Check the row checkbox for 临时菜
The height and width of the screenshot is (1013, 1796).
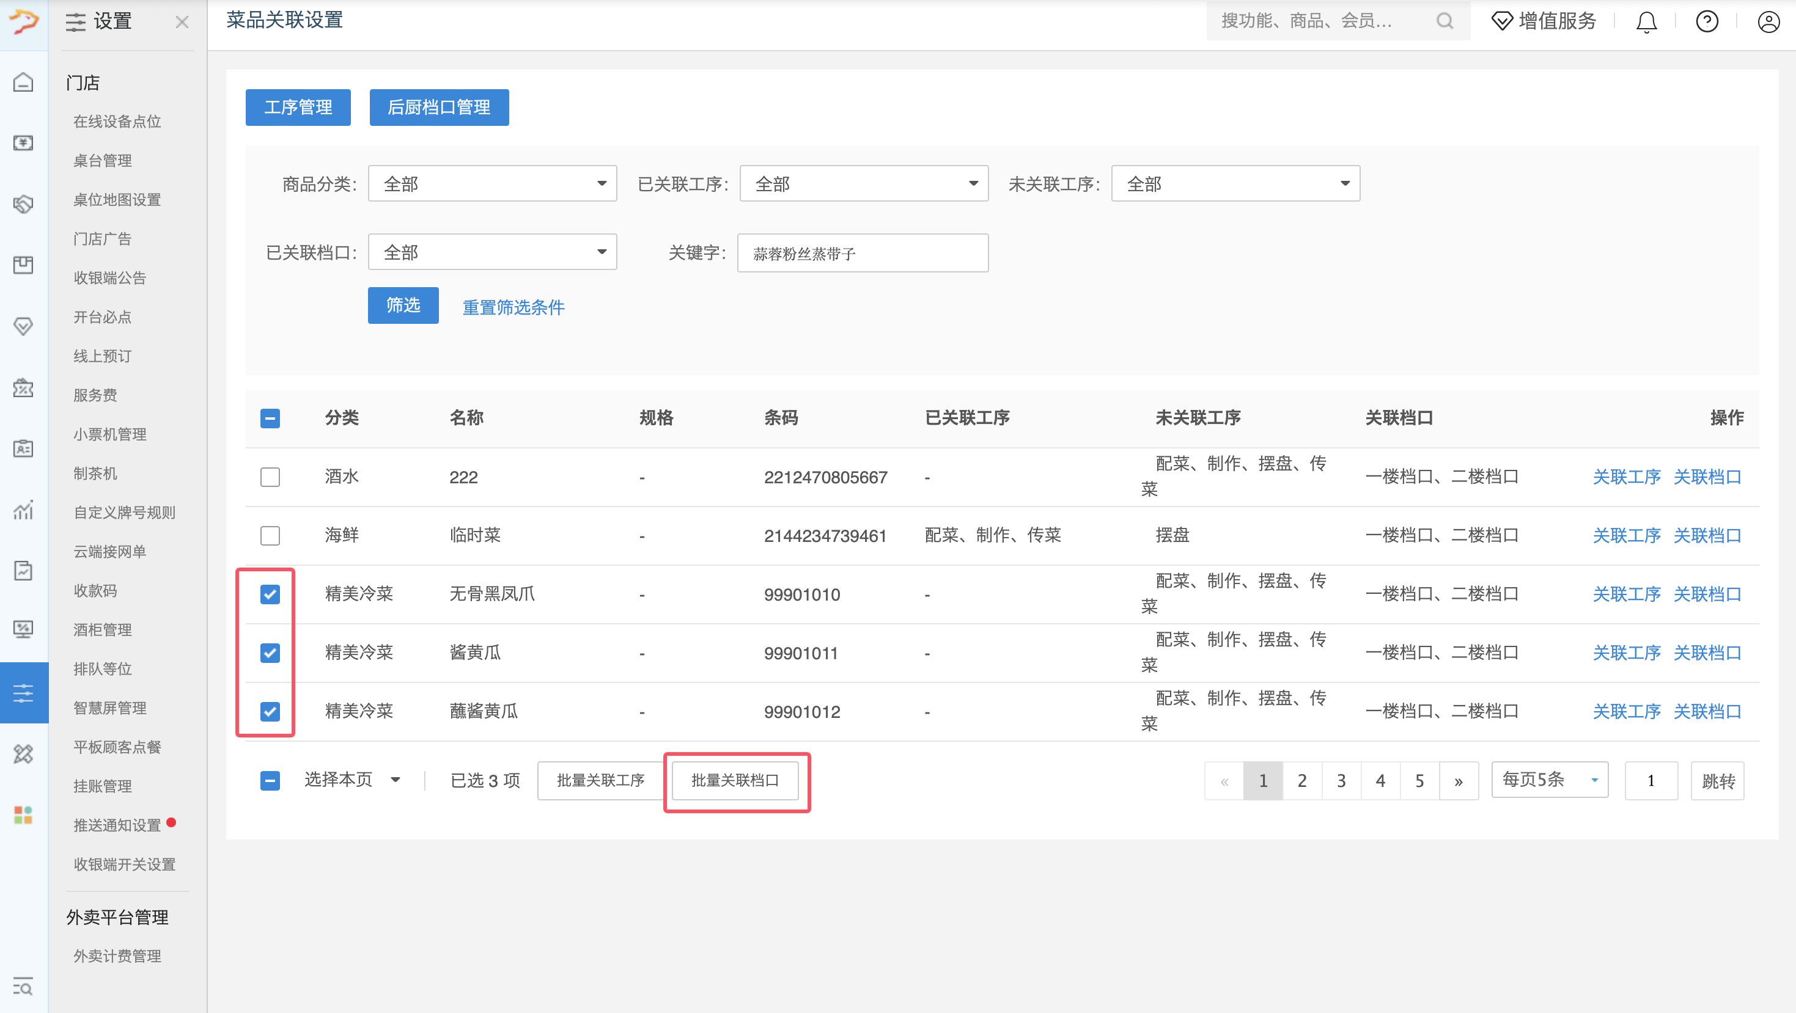pyautogui.click(x=270, y=536)
